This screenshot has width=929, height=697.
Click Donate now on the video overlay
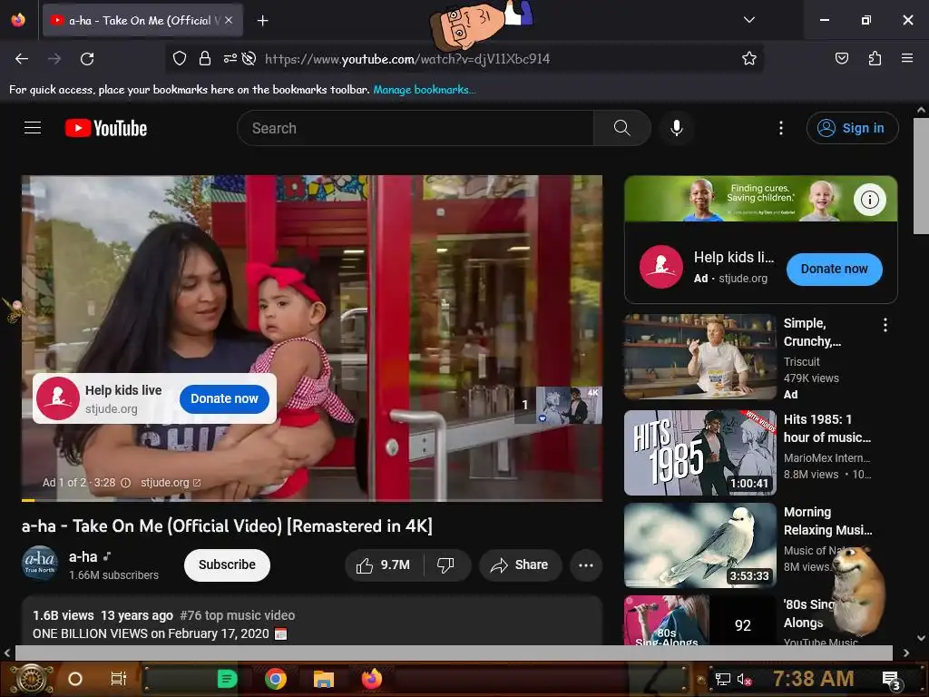pyautogui.click(x=224, y=399)
